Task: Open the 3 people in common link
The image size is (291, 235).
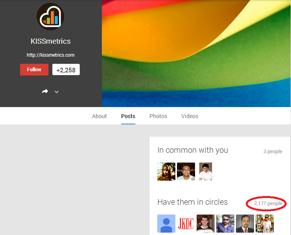Action: point(273,152)
